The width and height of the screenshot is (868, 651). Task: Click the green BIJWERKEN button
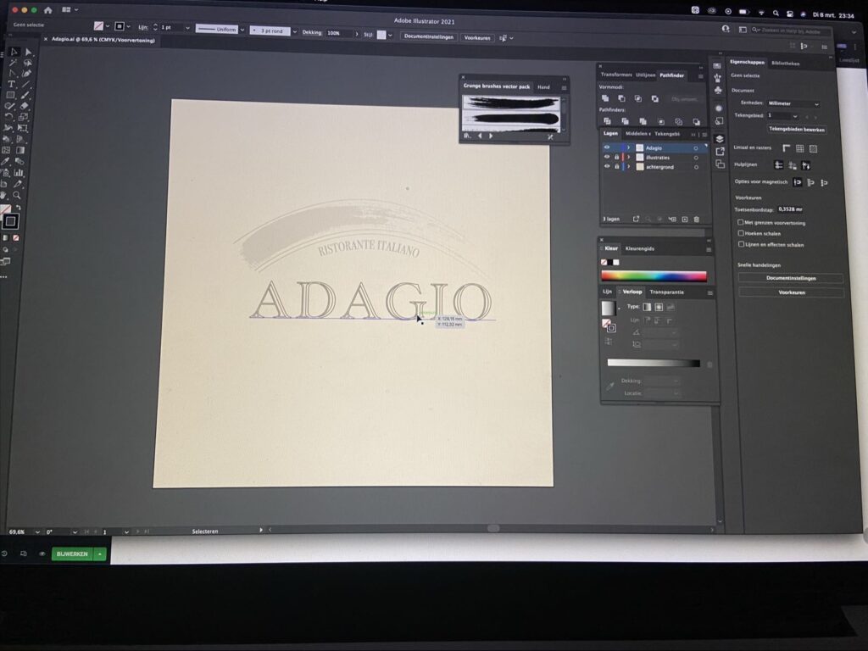pos(72,554)
